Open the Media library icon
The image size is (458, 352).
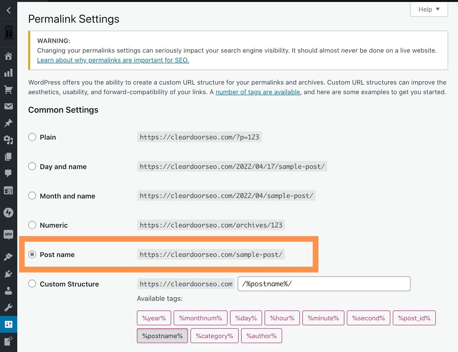(x=9, y=140)
